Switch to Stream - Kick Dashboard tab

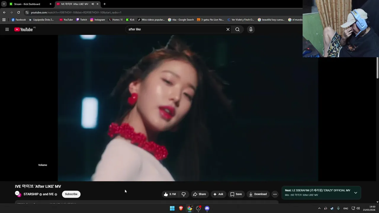click(x=27, y=4)
